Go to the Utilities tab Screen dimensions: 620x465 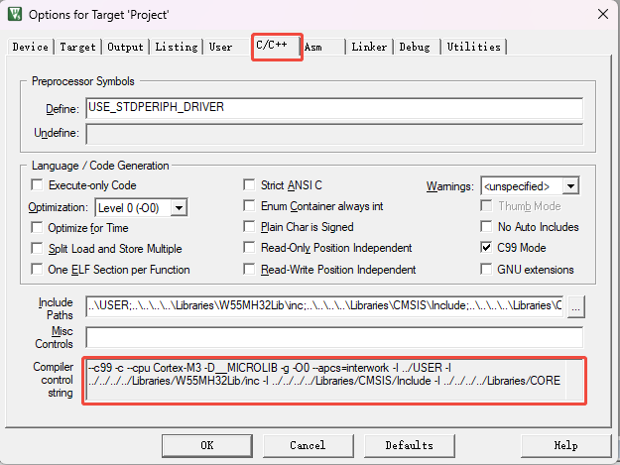[x=473, y=47]
